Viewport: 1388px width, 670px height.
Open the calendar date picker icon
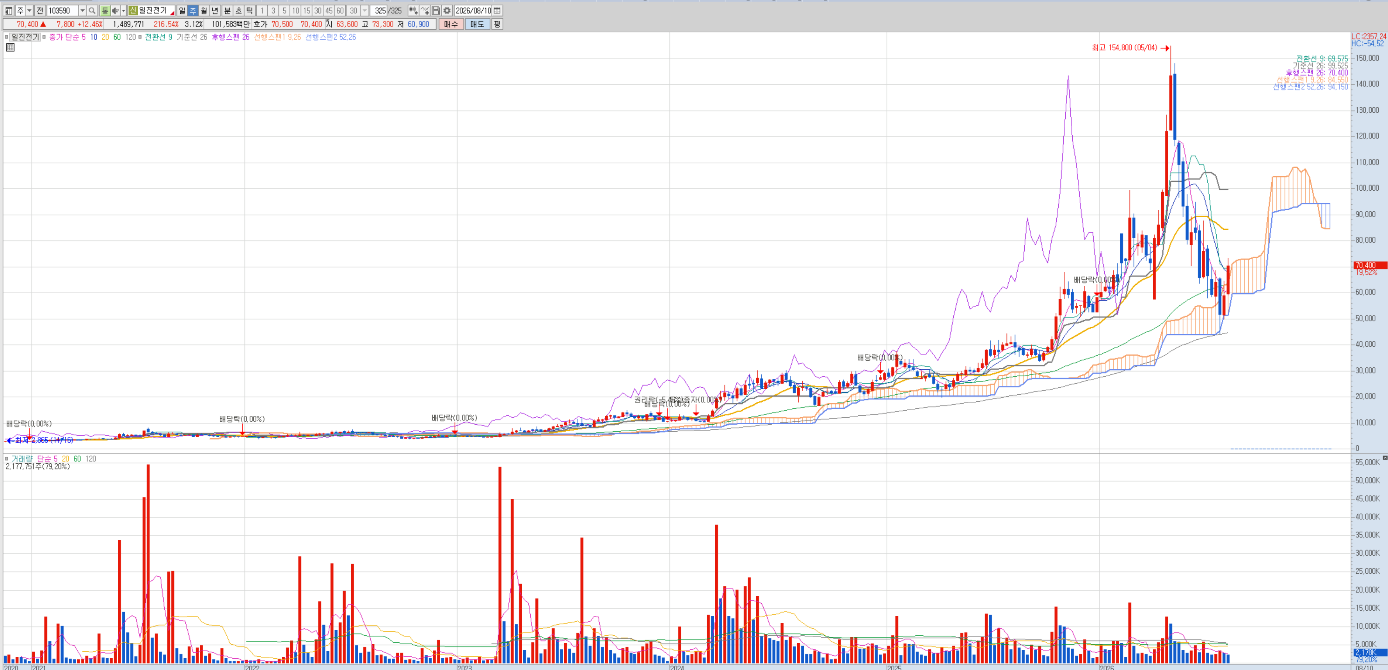tap(497, 11)
